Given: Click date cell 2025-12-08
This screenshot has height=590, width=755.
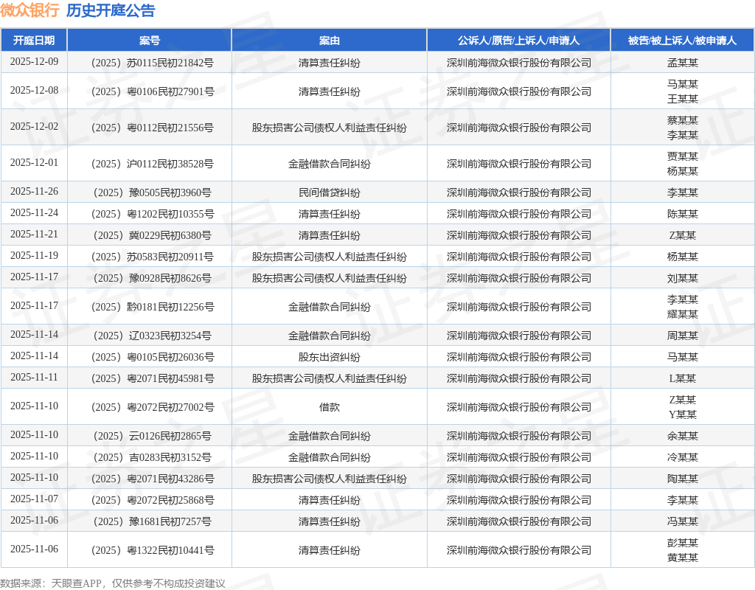Looking at the screenshot, I should [34, 91].
